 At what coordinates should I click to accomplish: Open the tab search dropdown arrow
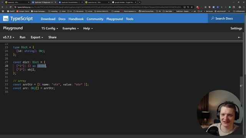coord(2,2)
